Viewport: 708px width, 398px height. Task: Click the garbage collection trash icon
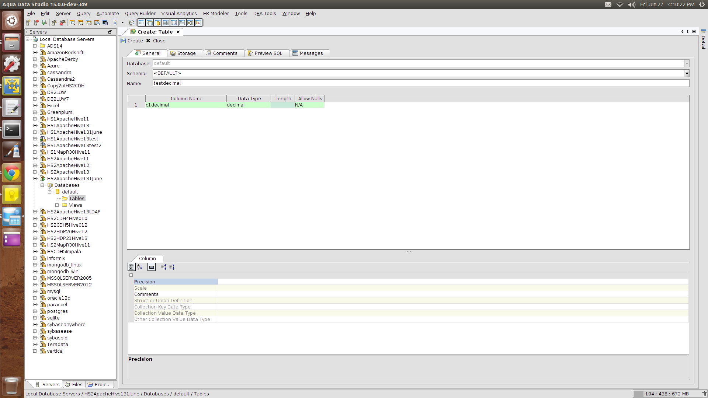tap(704, 394)
